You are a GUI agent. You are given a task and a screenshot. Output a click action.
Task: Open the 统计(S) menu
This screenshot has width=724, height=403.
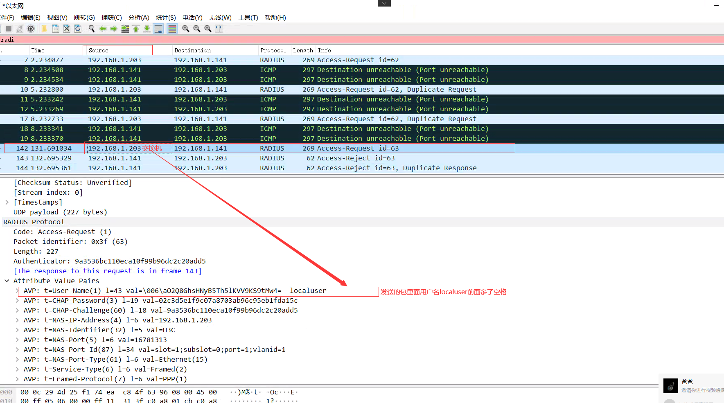(165, 18)
